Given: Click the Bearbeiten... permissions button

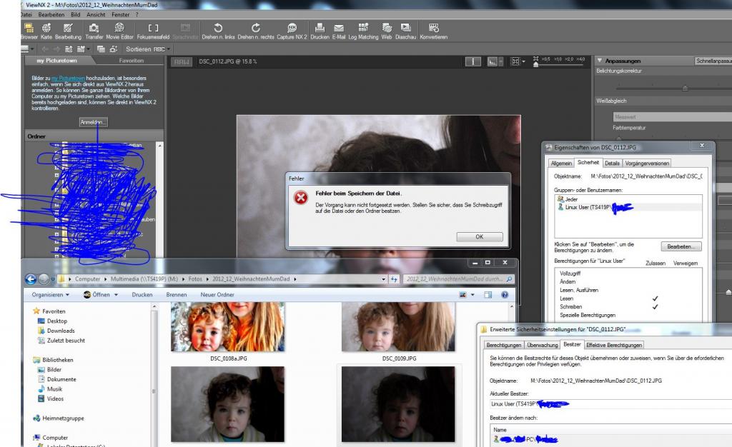Looking at the screenshot, I should 681,246.
